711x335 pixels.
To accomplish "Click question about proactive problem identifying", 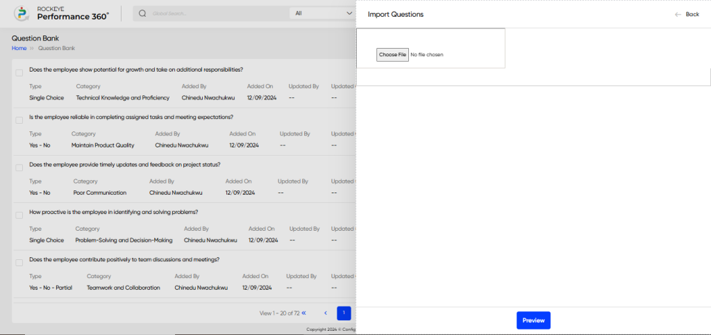I will 114,212.
